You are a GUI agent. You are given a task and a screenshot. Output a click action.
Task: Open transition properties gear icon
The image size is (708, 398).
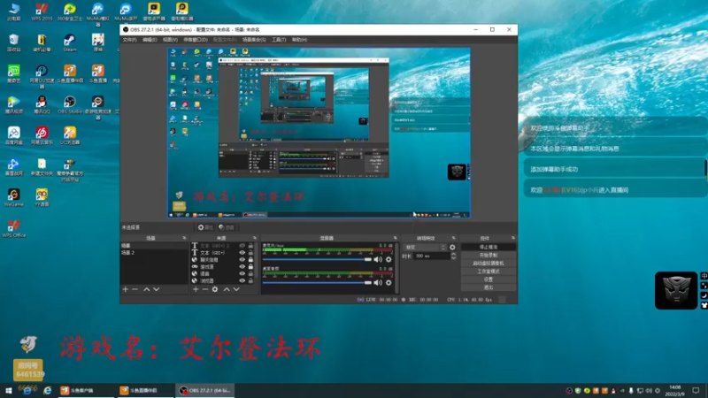(x=452, y=248)
